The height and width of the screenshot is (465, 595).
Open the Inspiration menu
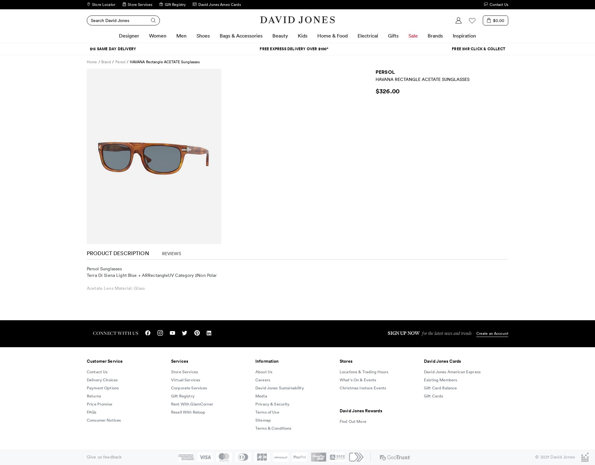pos(464,36)
